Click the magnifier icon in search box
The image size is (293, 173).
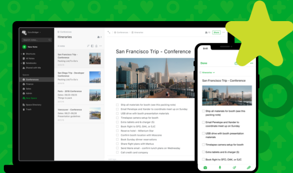[x=49, y=40]
